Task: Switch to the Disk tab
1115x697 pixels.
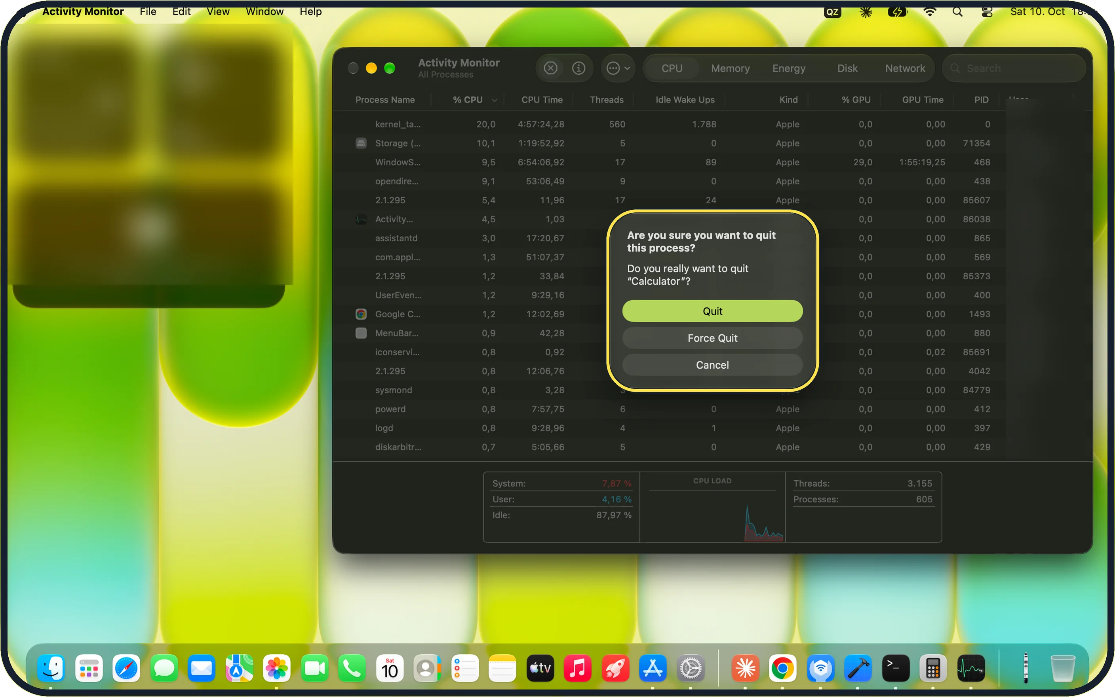Action: (847, 68)
